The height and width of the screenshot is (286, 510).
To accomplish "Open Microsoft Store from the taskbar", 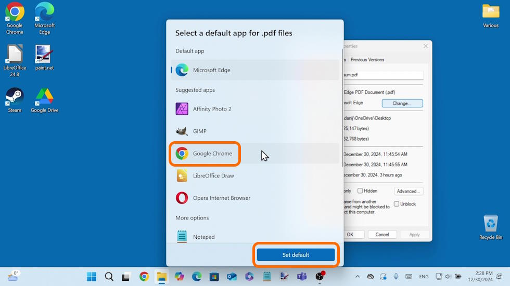I will [x=214, y=277].
